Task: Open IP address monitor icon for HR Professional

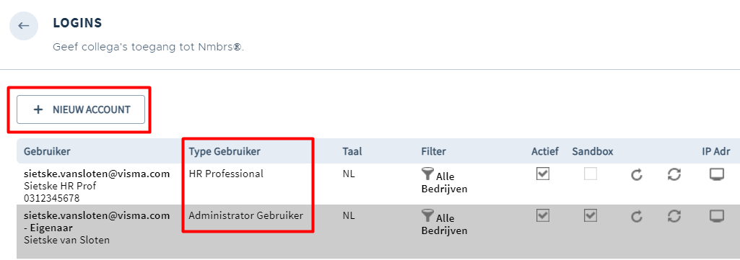Action: pyautogui.click(x=717, y=174)
